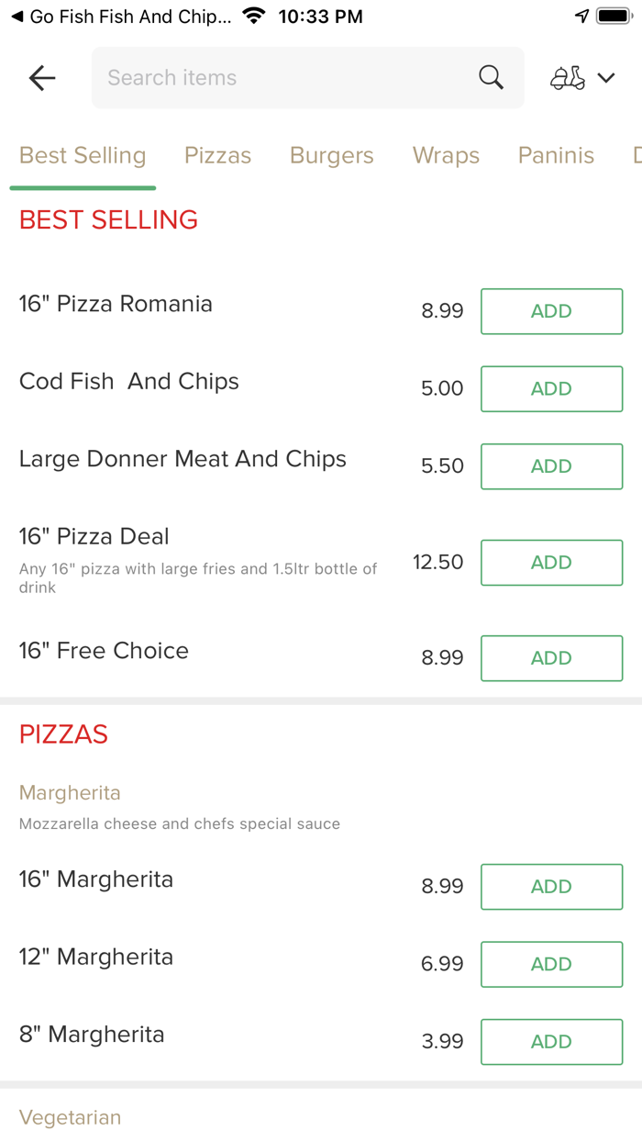
Task: Add the 8" Margherita pizza
Action: click(x=551, y=1042)
